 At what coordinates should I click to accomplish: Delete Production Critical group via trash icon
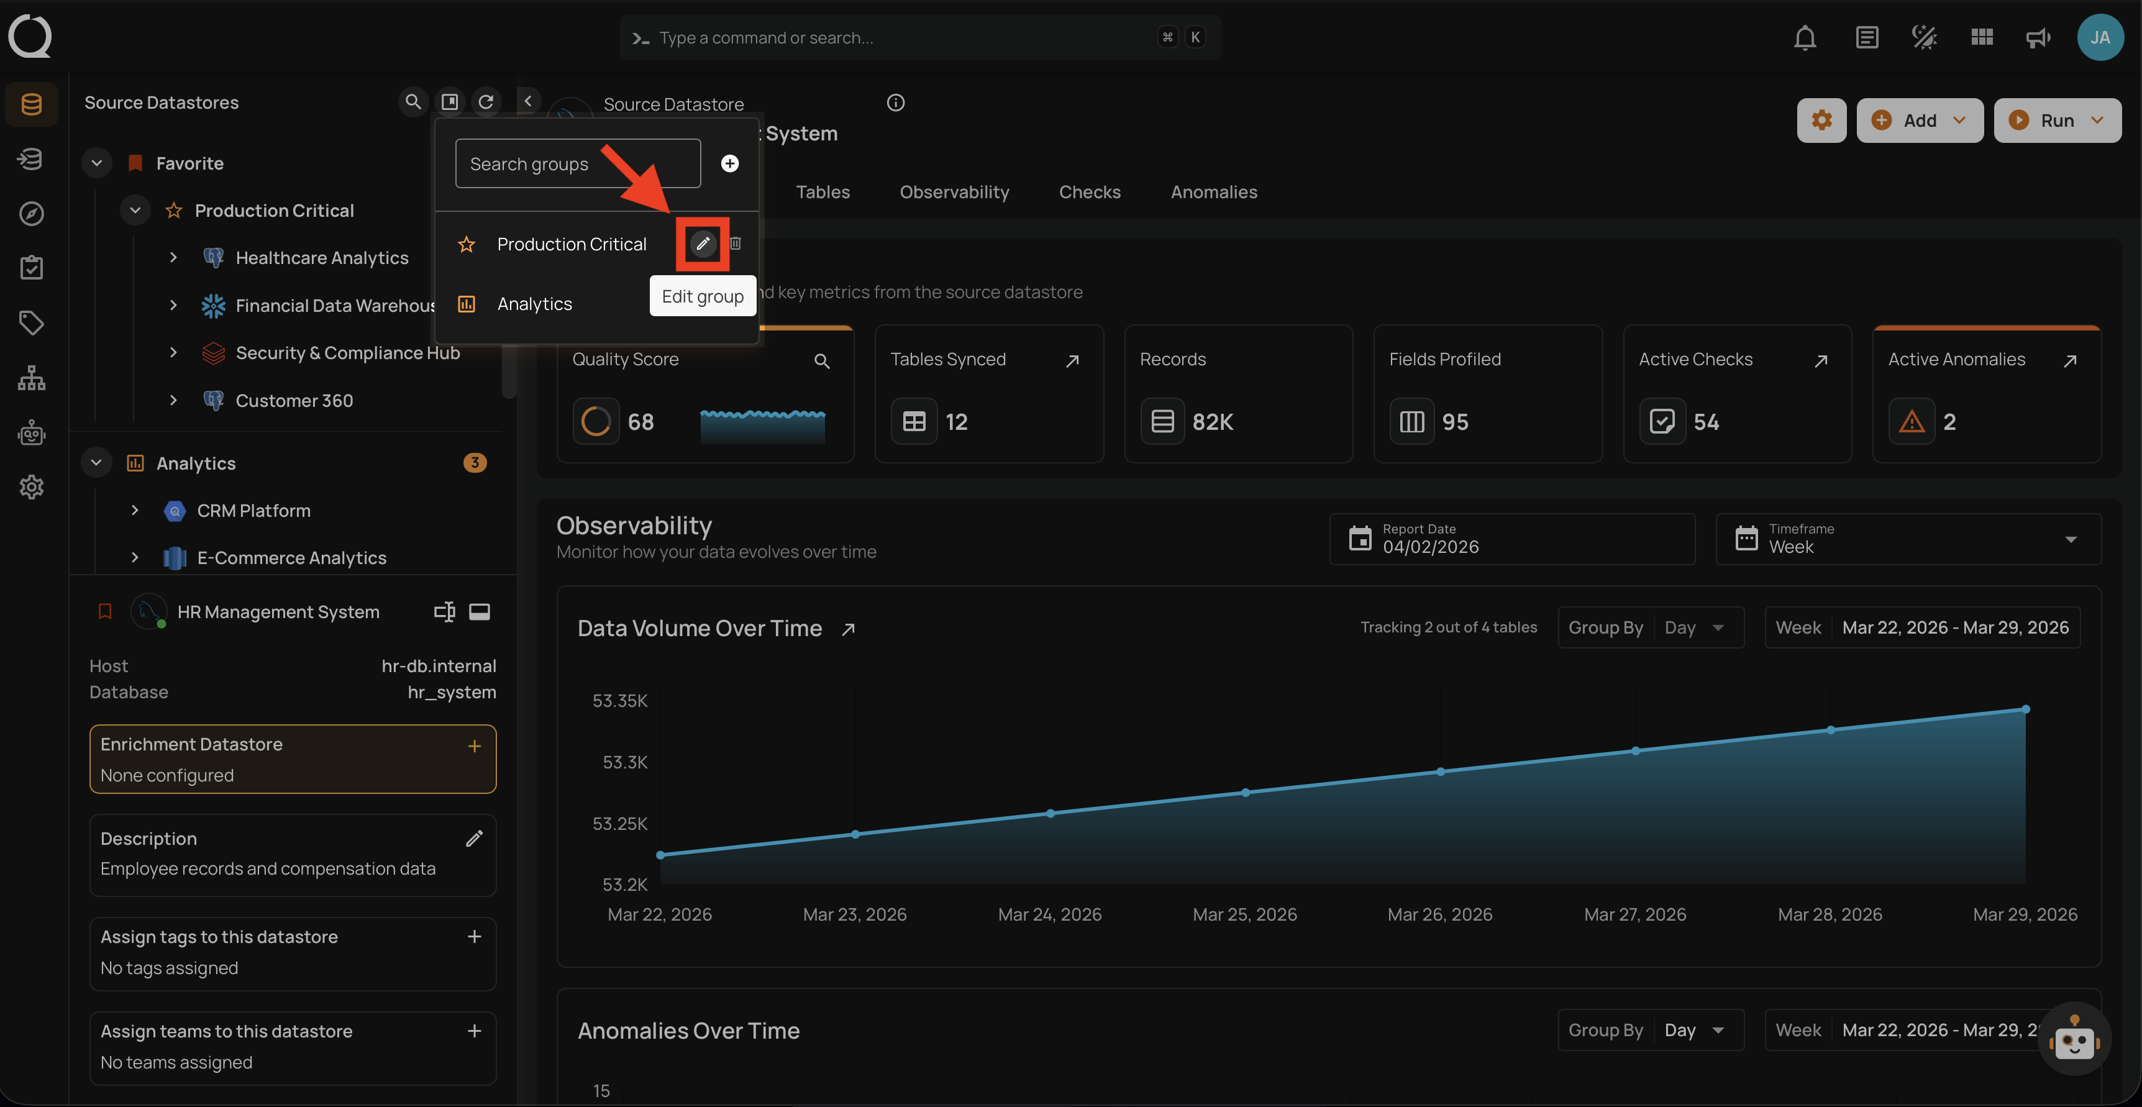pos(735,244)
